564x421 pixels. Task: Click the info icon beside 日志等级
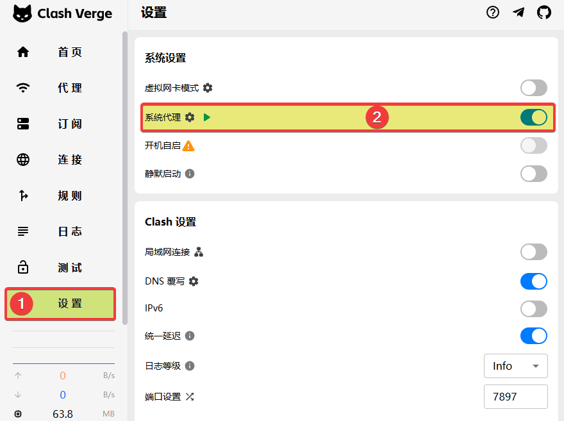pos(190,366)
